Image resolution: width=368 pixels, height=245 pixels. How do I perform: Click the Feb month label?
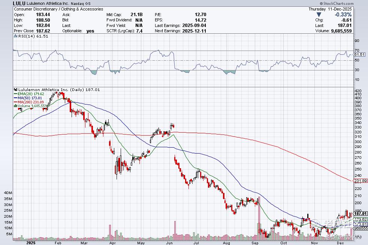(x=58, y=243)
